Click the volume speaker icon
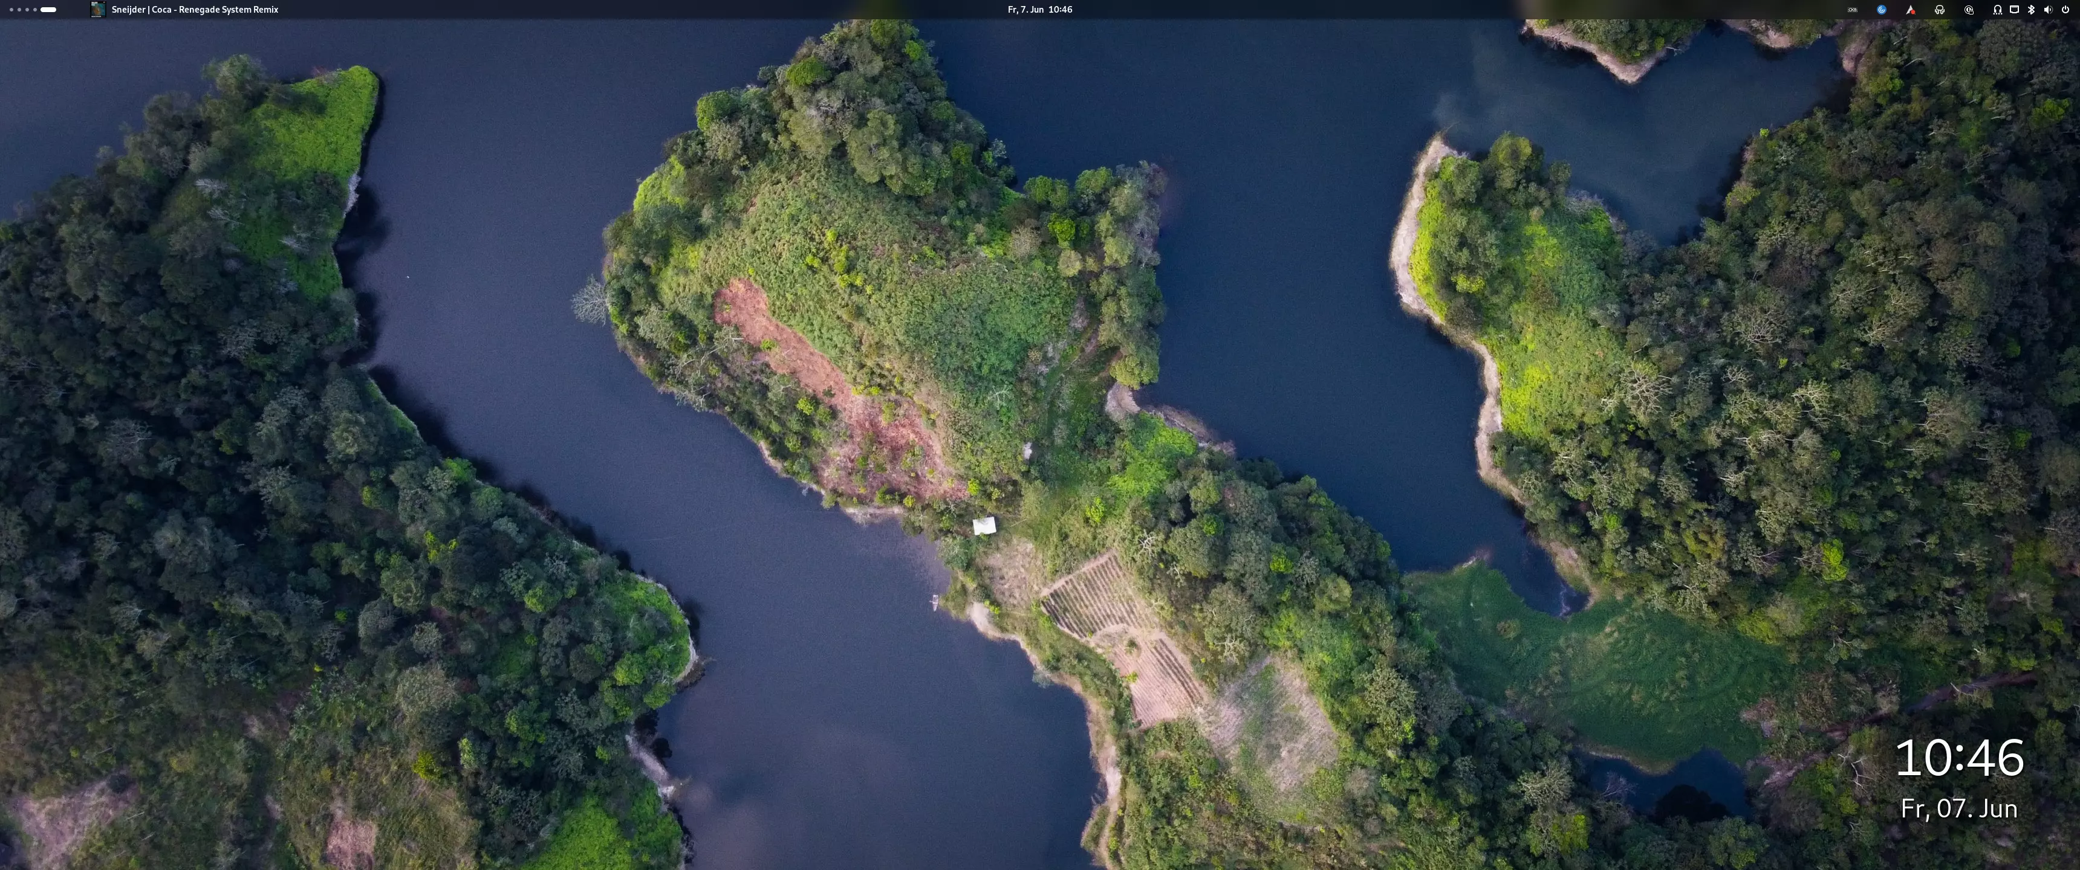 [x=2048, y=10]
